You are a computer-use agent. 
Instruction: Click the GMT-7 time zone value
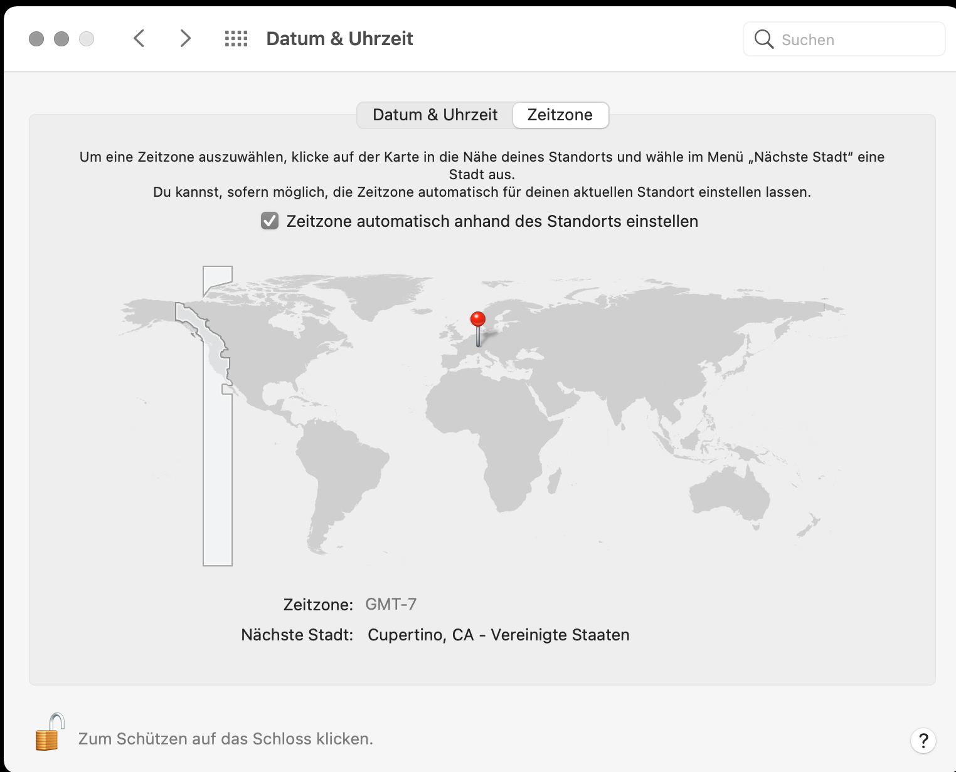click(391, 604)
